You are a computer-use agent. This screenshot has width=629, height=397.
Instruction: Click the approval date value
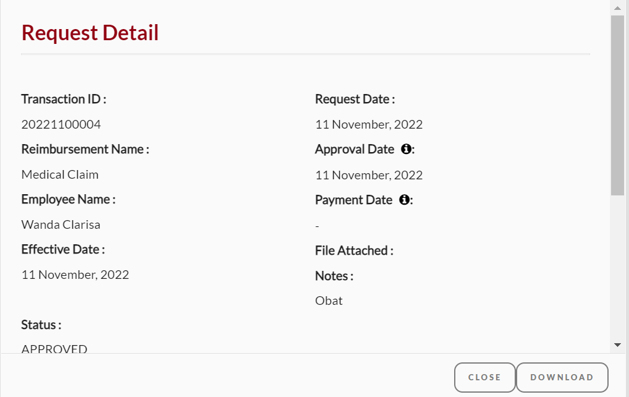(369, 175)
